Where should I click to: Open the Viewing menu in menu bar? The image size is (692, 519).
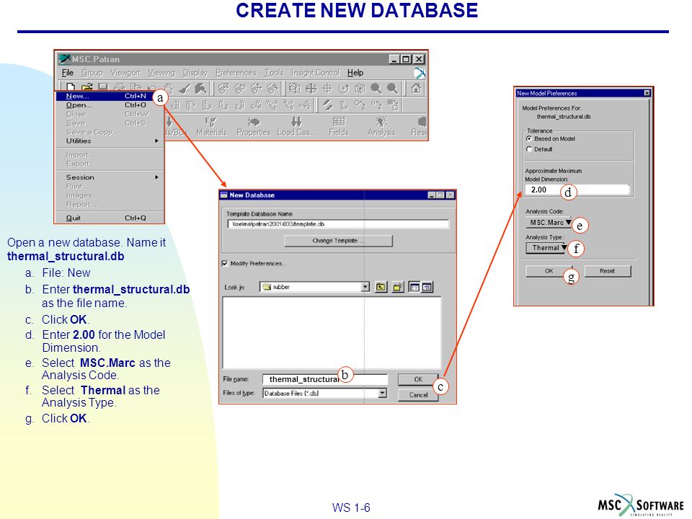coord(161,73)
